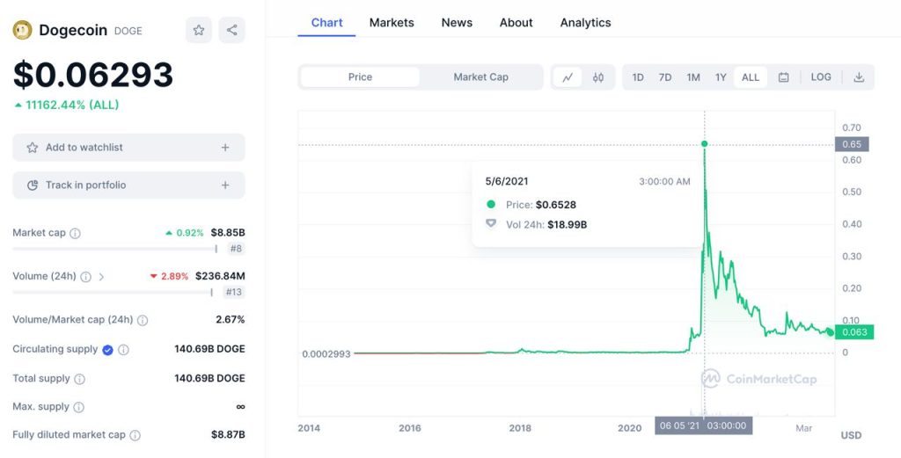Toggle chart to Market Cap view

click(480, 77)
